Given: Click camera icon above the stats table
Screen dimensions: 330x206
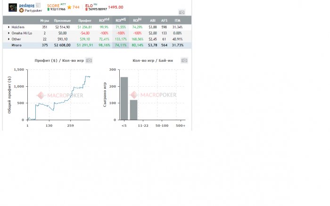Looking at the screenshot, I should click(181, 12).
